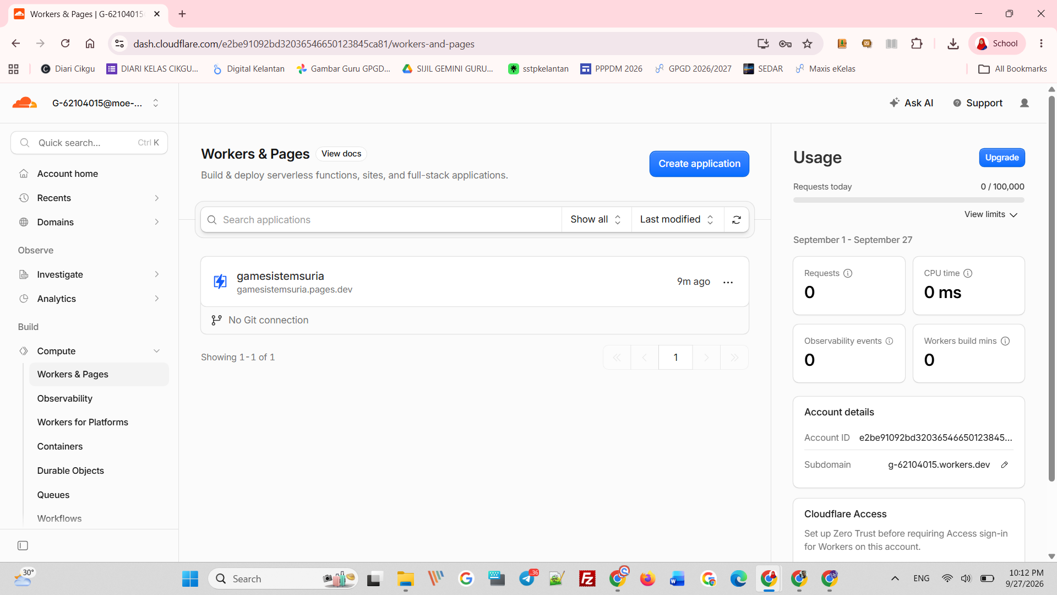Open the password manager key icon
The height and width of the screenshot is (595, 1057).
785,44
